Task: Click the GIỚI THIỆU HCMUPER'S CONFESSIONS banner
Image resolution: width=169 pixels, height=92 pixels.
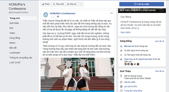Action: click(142, 11)
